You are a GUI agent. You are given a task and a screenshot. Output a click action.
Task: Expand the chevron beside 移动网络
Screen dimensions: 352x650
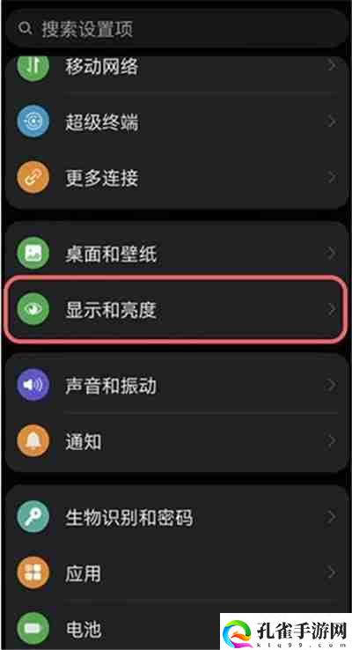pos(332,65)
